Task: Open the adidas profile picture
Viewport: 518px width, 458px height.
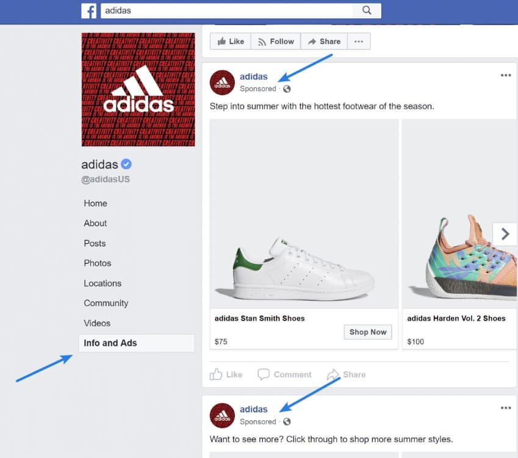Action: click(x=138, y=89)
